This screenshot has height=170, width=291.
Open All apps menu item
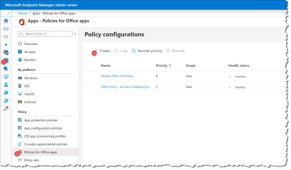(x=30, y=52)
